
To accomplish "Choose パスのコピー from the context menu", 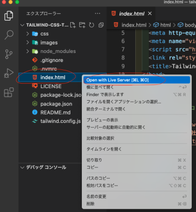I will click(137, 178).
